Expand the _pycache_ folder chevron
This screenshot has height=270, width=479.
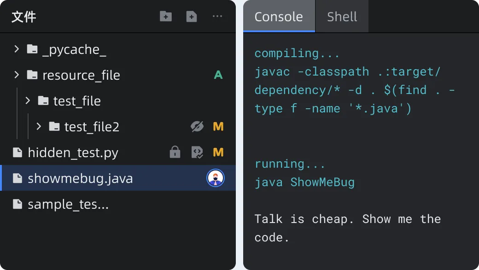(17, 49)
